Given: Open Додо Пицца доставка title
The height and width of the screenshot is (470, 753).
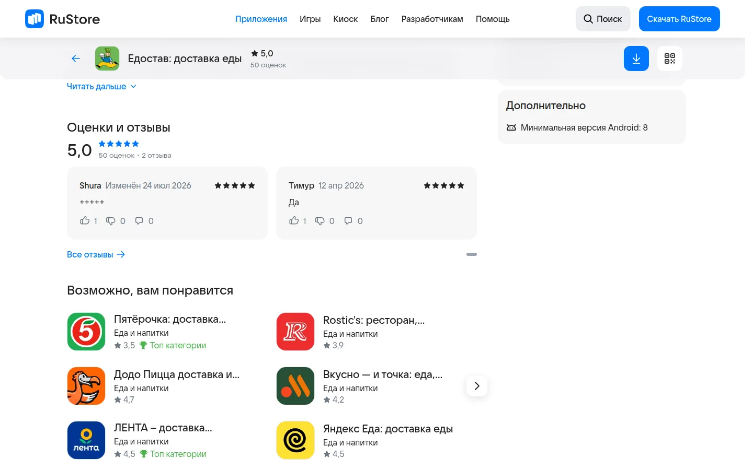Looking at the screenshot, I should [x=177, y=374].
